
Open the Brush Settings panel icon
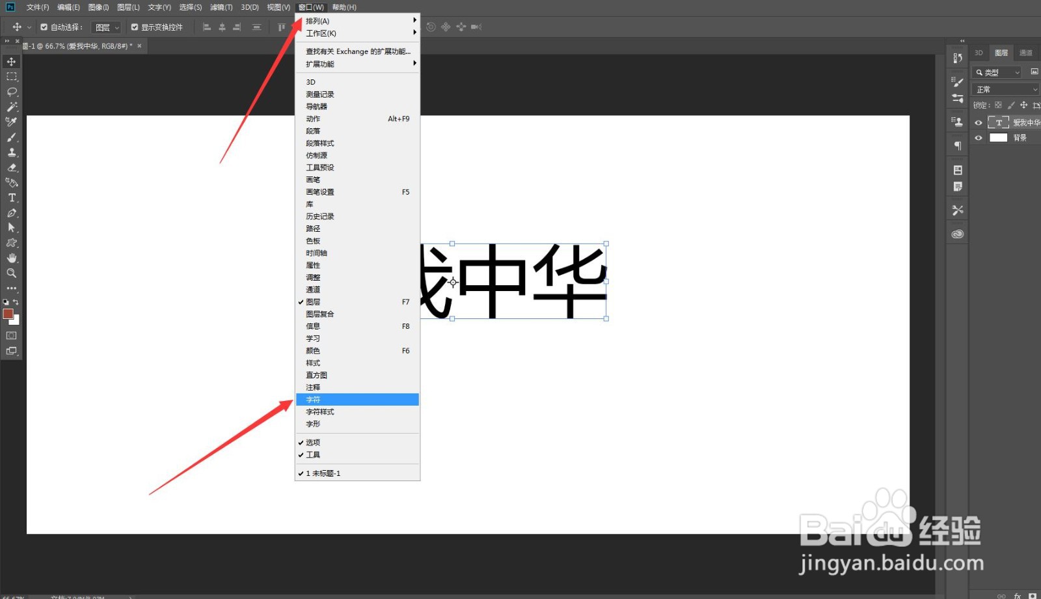(x=957, y=82)
